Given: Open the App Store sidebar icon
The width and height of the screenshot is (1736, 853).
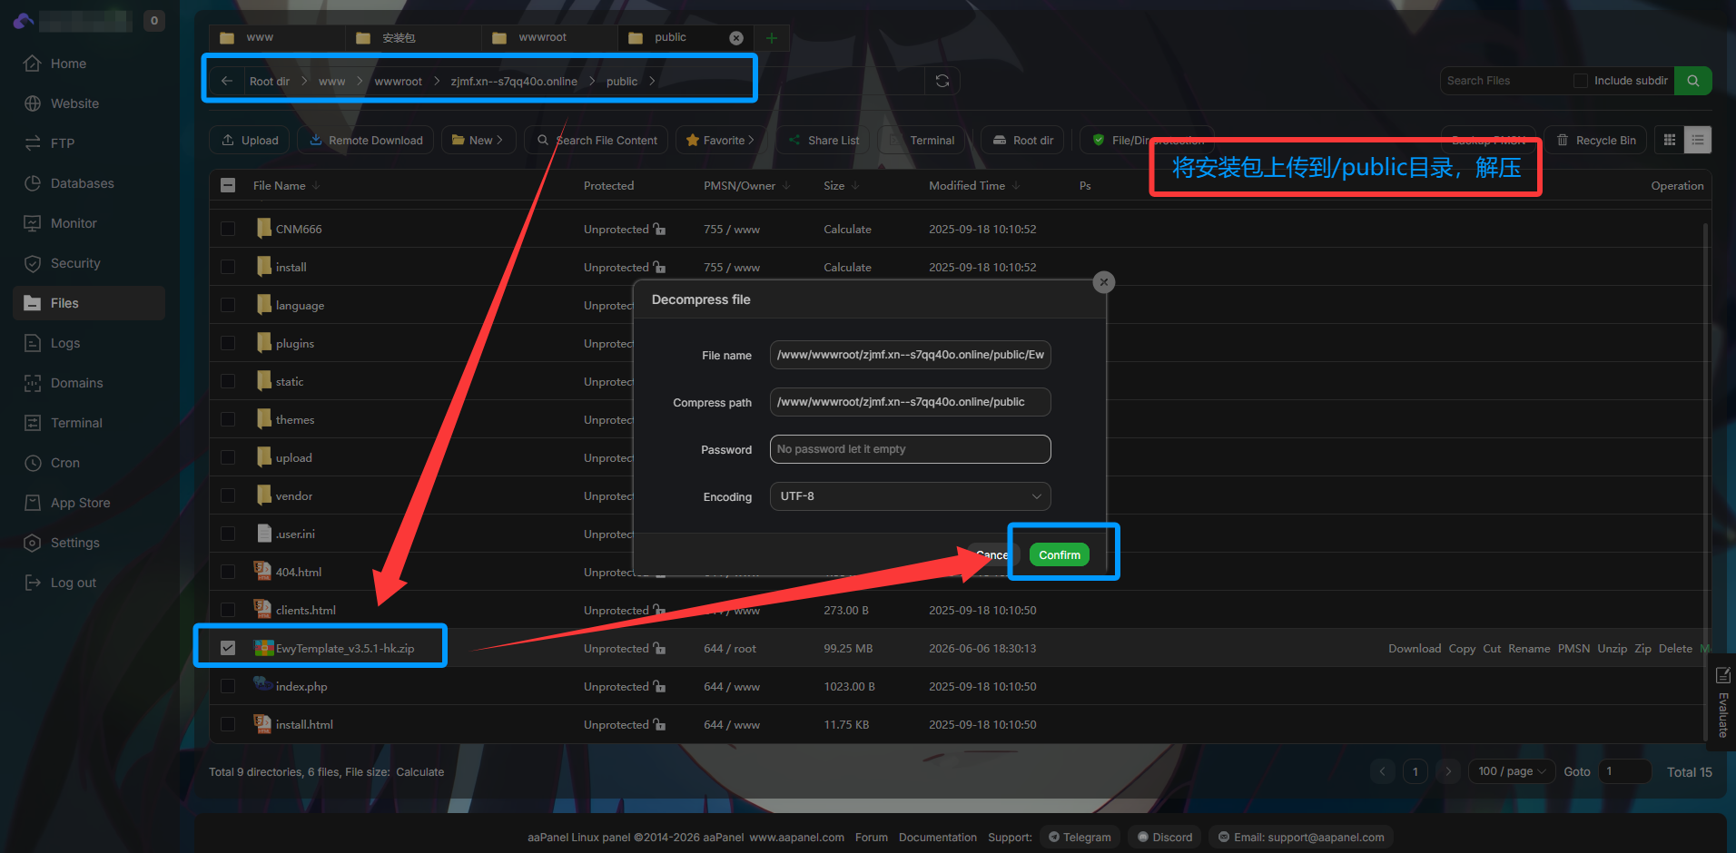Looking at the screenshot, I should click(33, 503).
